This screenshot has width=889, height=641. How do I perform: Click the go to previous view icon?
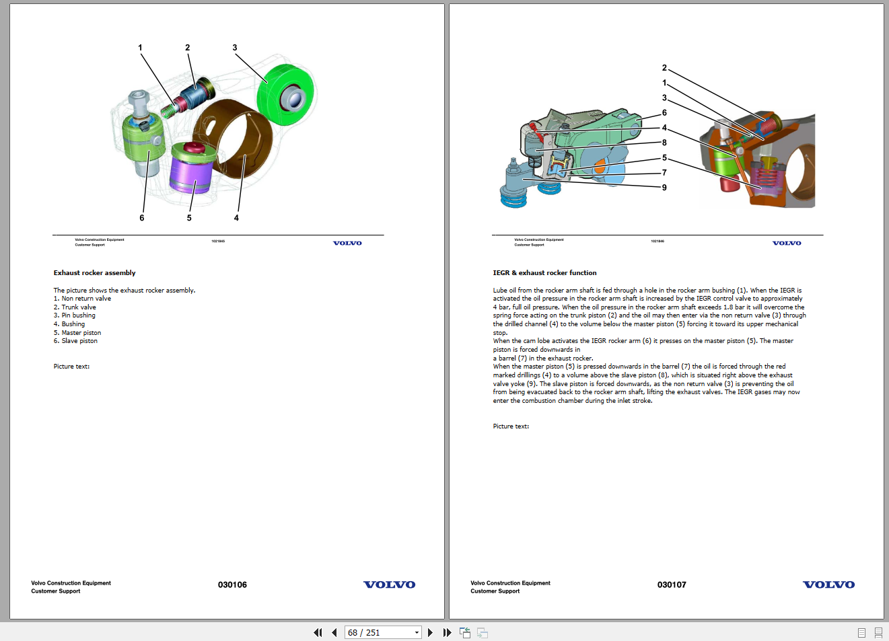(465, 632)
